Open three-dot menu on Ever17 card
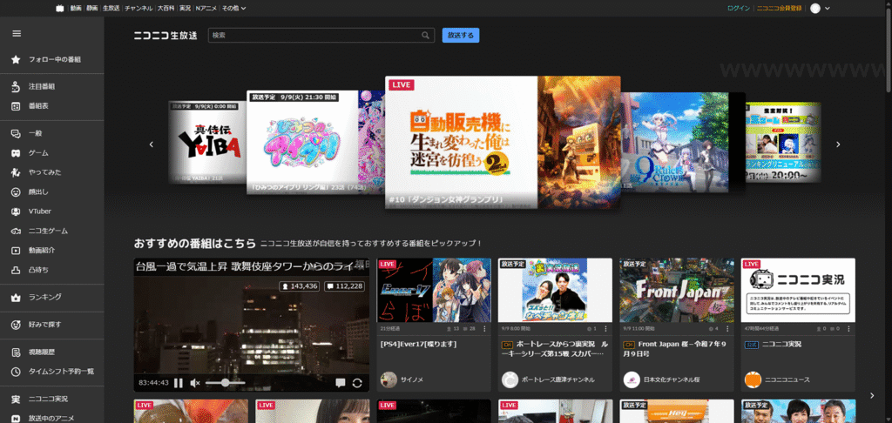 pos(484,329)
